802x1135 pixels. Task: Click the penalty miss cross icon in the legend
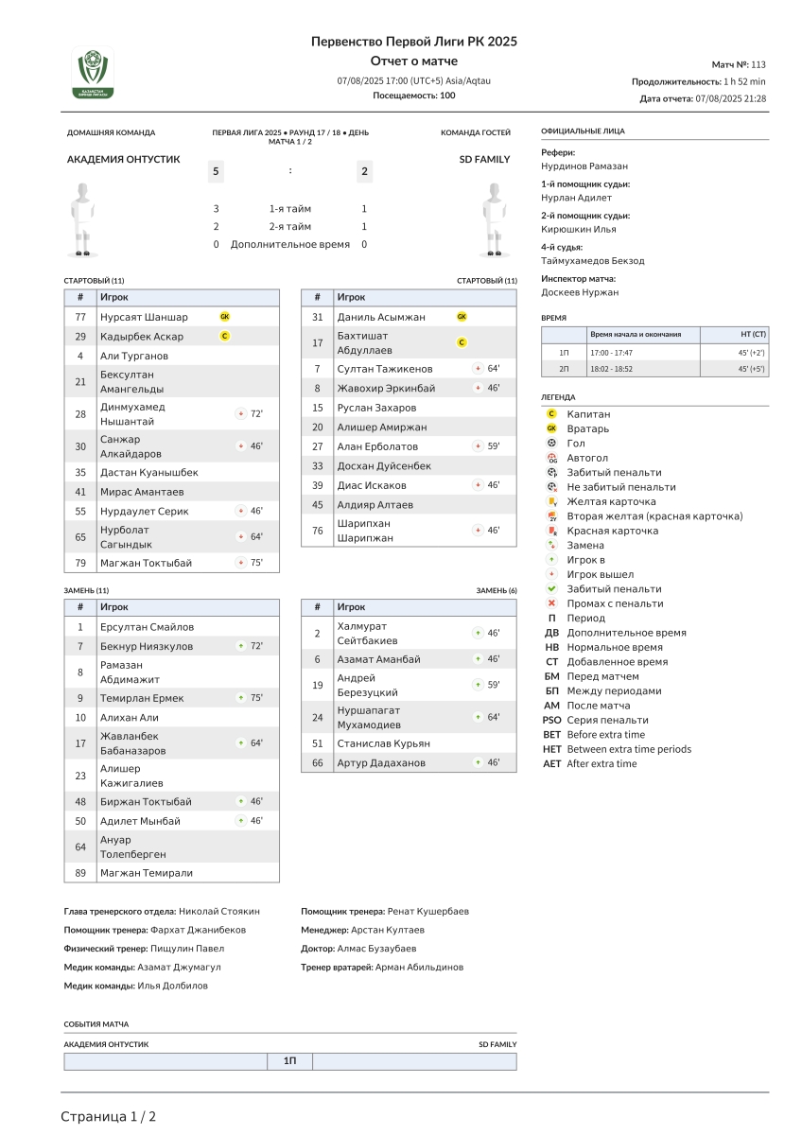pos(551,603)
